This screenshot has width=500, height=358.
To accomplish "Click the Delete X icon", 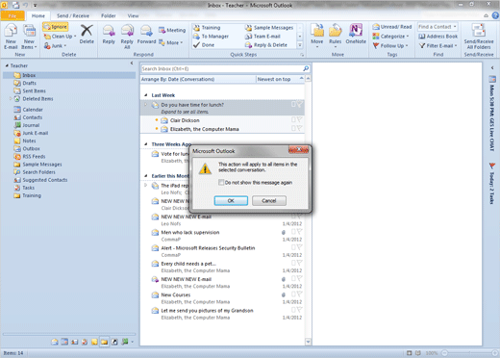I will 87,31.
